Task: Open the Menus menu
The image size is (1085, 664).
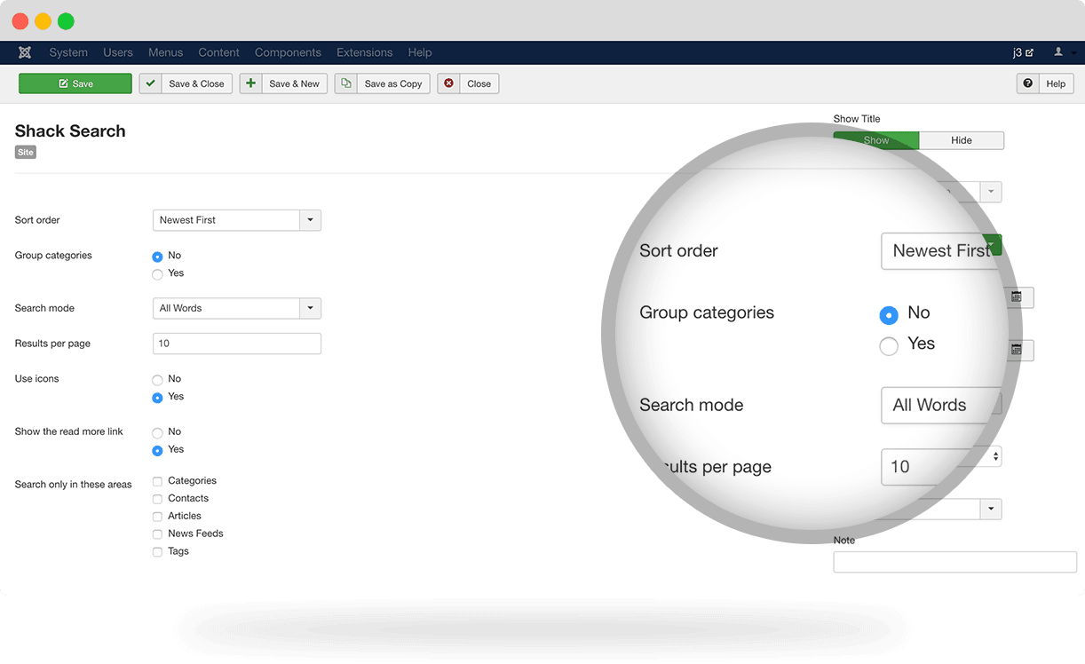Action: click(x=166, y=52)
